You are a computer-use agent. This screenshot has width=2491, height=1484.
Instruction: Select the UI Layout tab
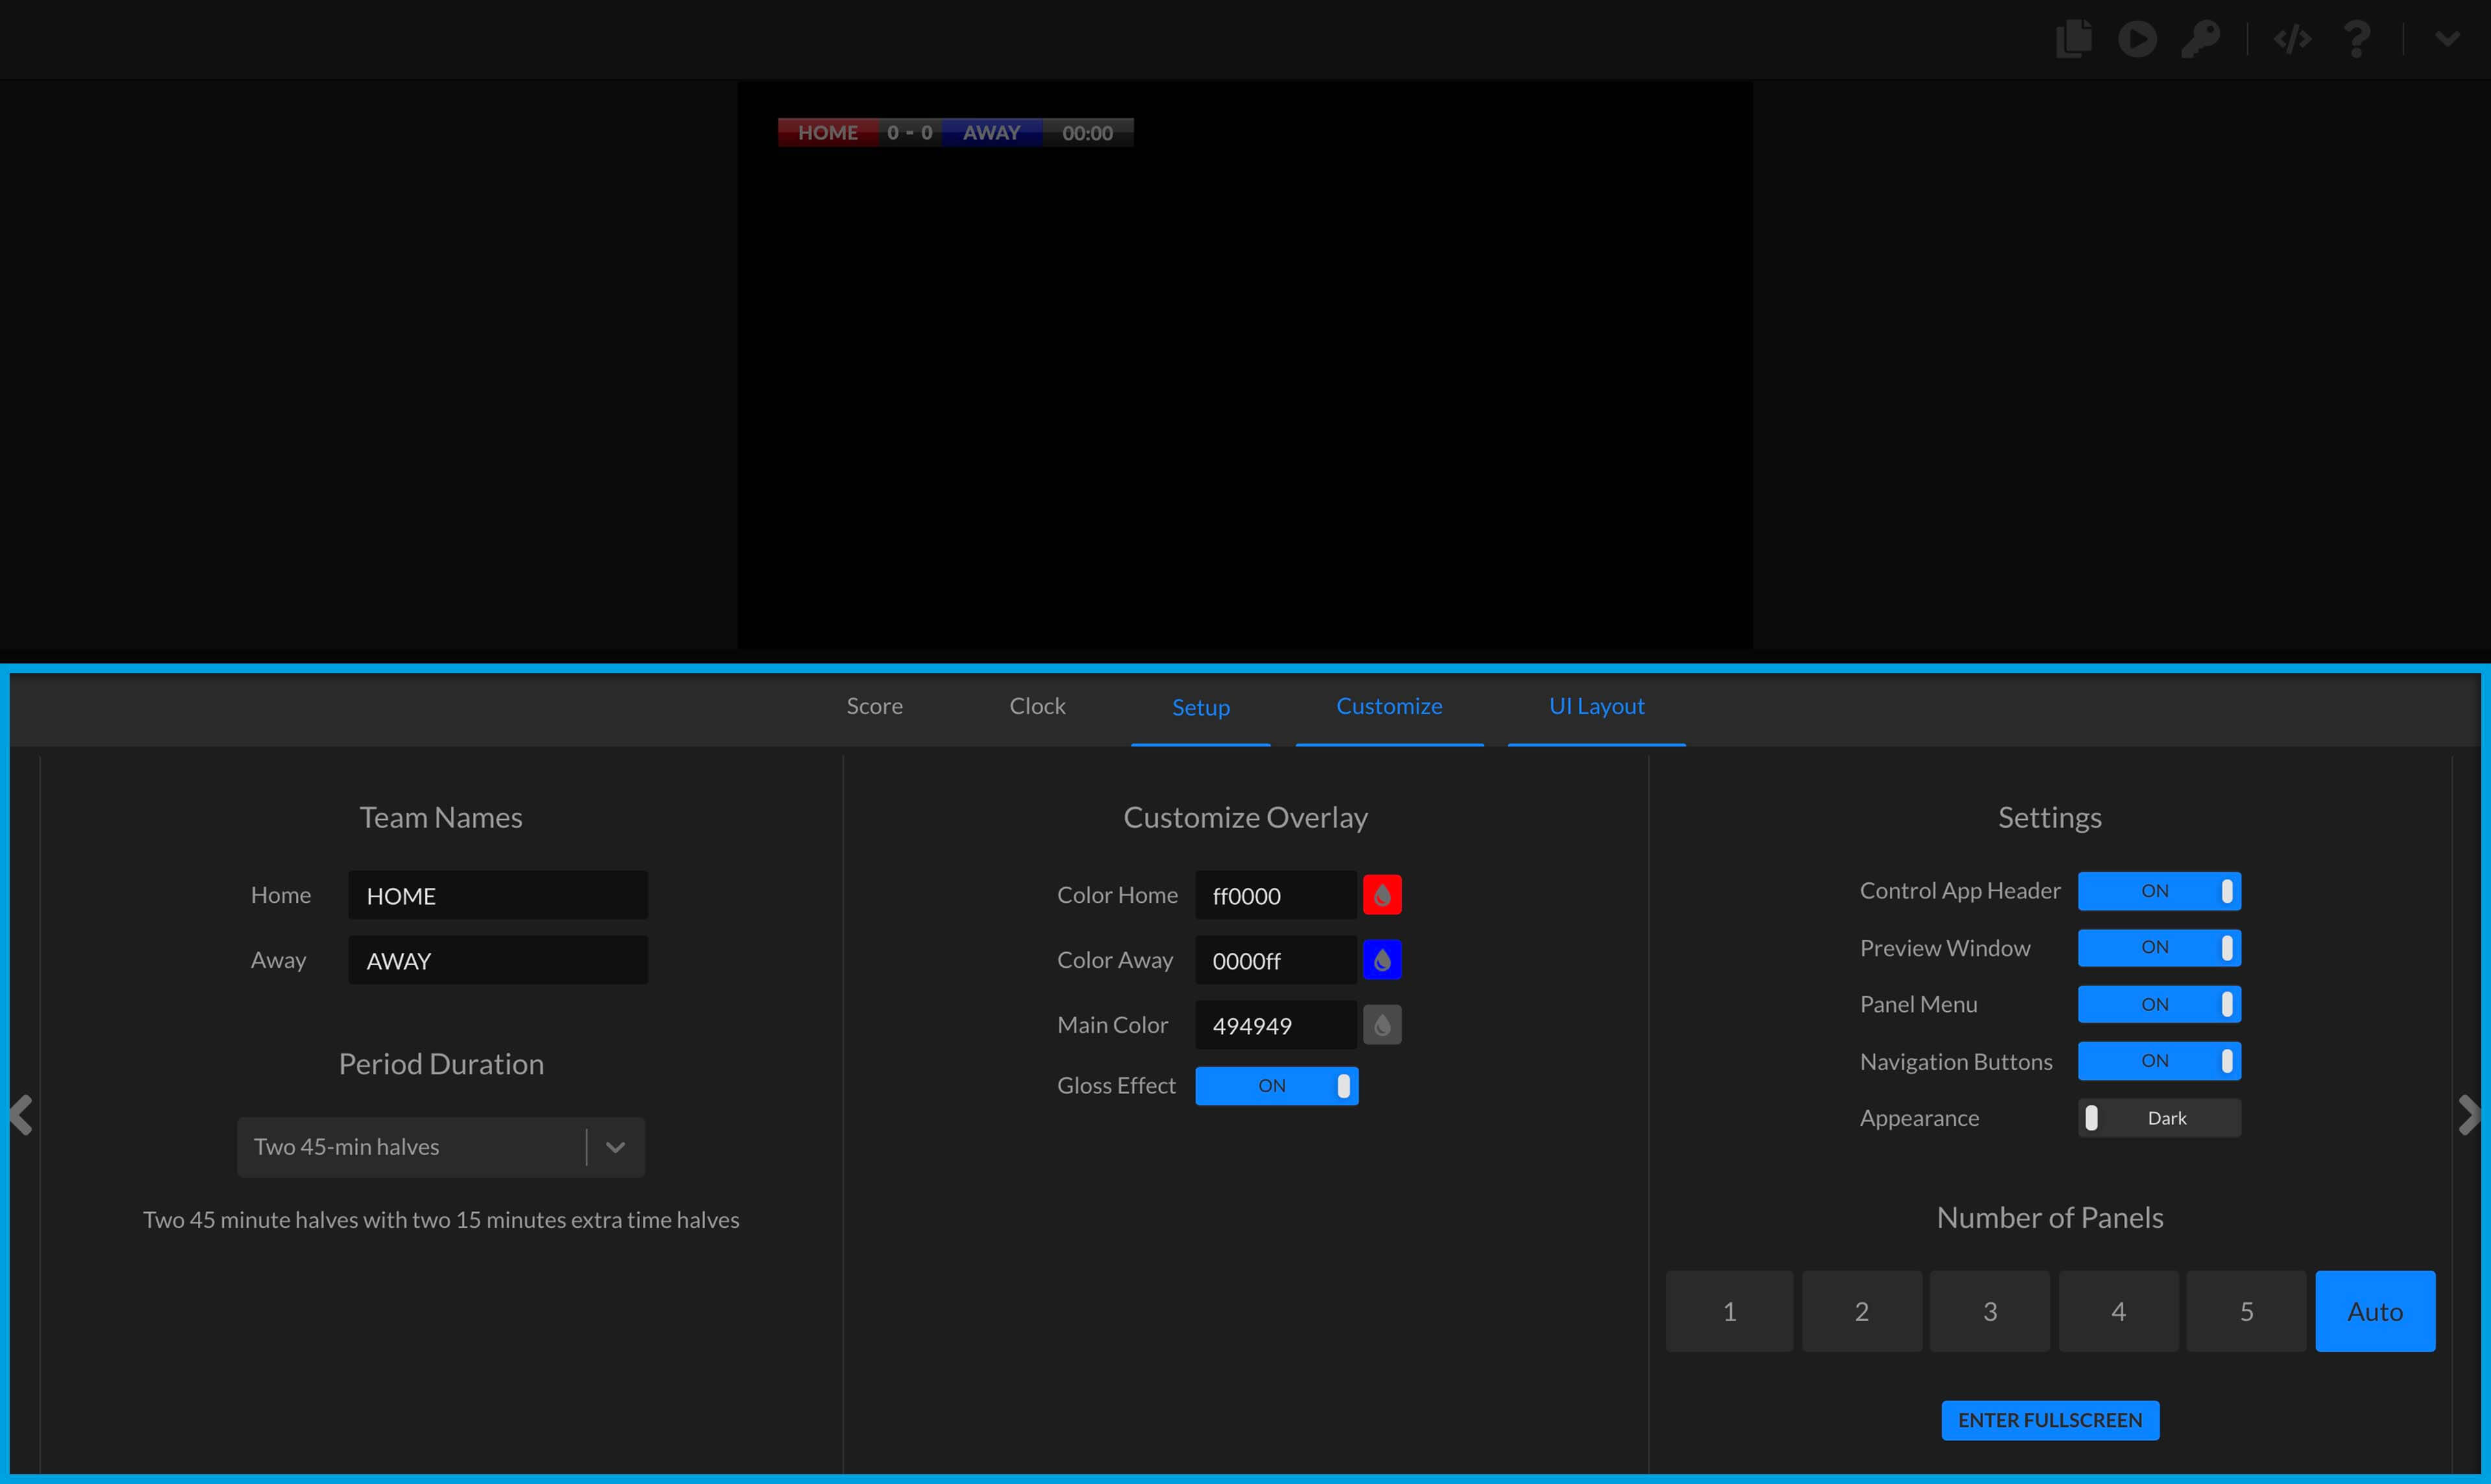pyautogui.click(x=1596, y=706)
